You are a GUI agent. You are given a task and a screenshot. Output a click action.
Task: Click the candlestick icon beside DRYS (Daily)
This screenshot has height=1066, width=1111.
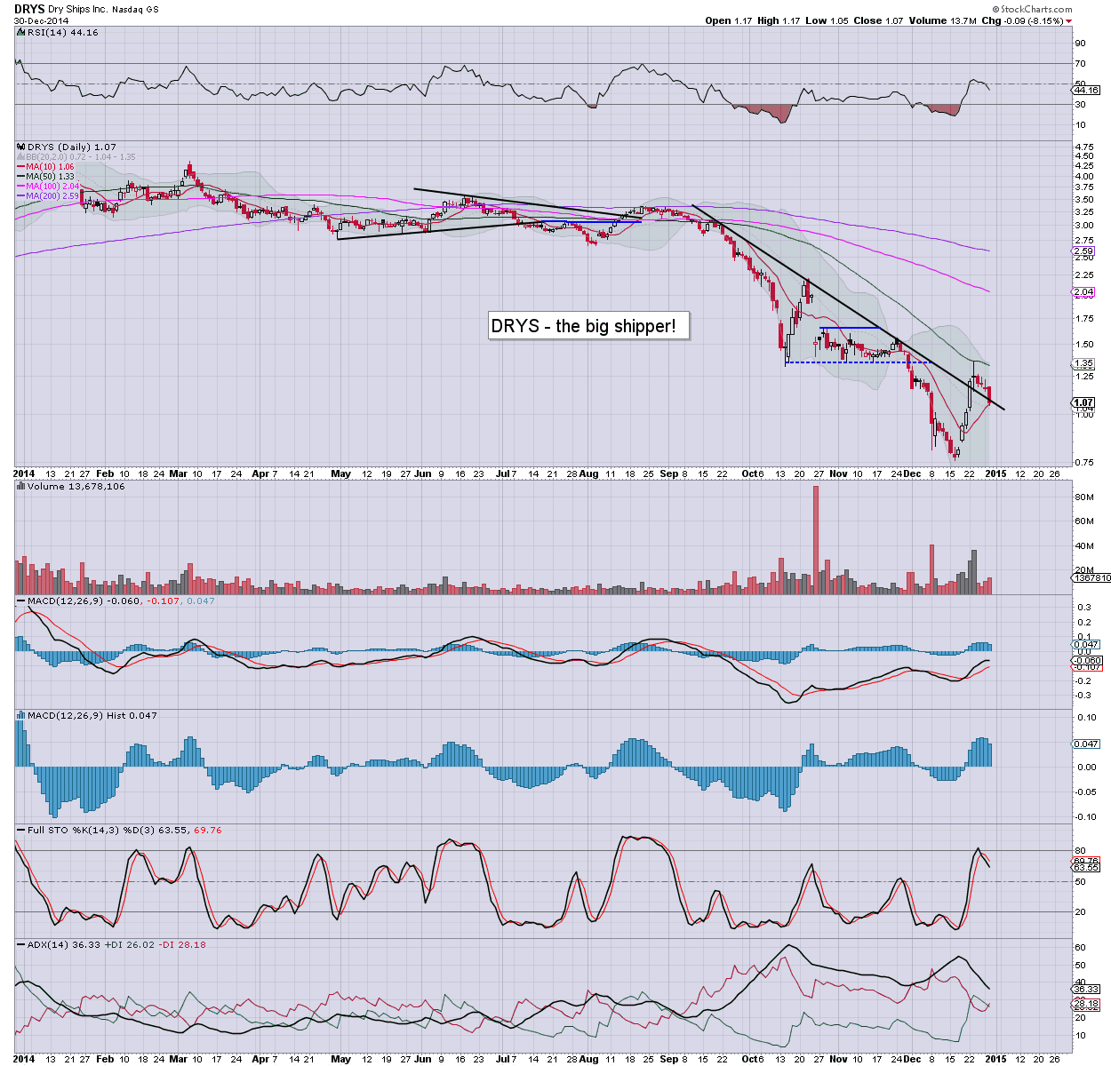pyautogui.click(x=21, y=147)
